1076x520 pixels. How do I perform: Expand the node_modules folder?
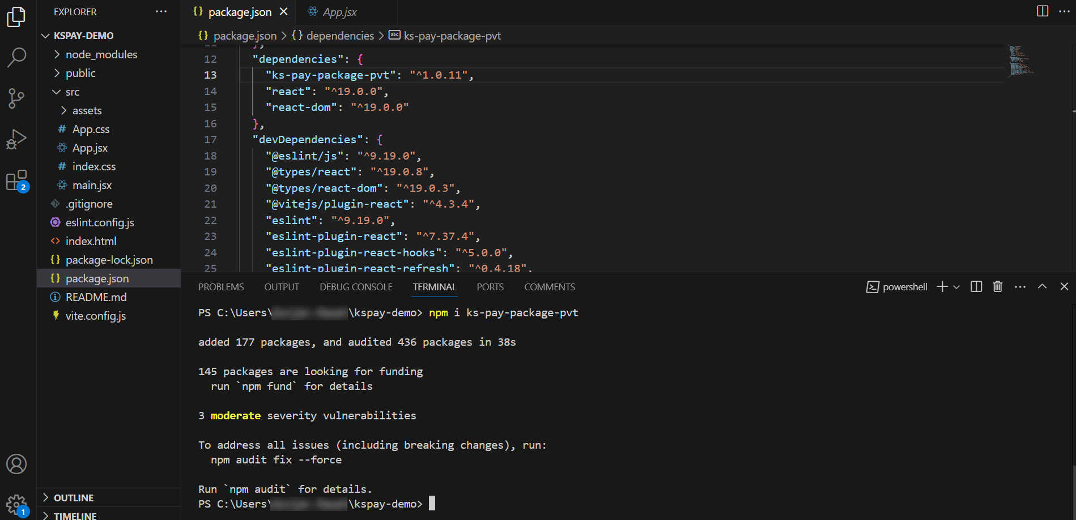point(101,54)
